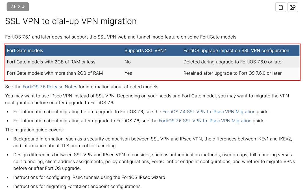This screenshot has height=192, width=305.
Task: Click bullet about migrating FortiClient endpoint configurations
Action: point(77,187)
